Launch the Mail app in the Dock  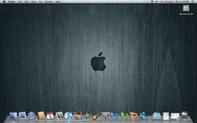[22, 116]
